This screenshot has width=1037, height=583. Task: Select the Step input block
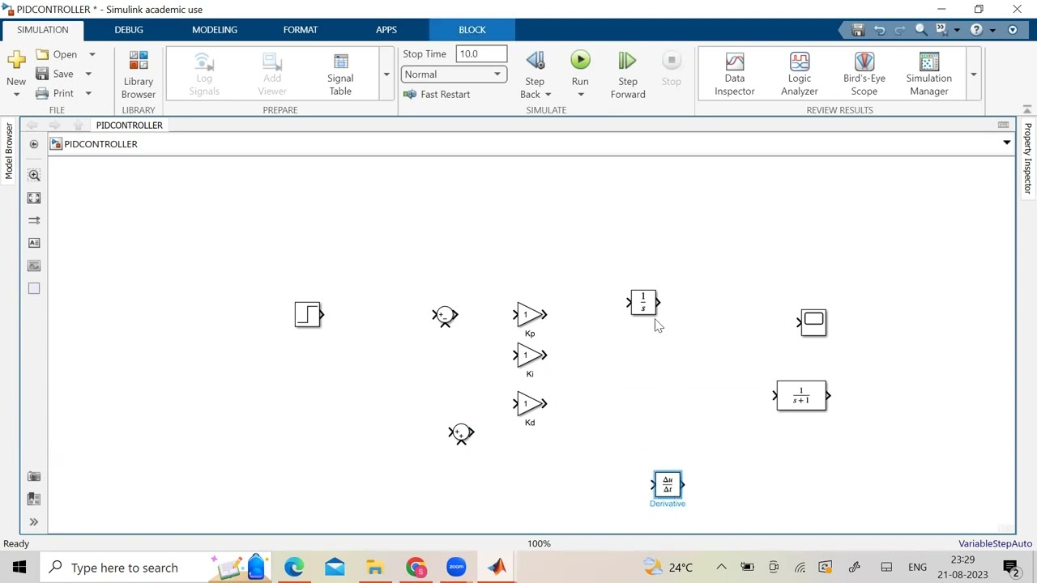pyautogui.click(x=308, y=314)
